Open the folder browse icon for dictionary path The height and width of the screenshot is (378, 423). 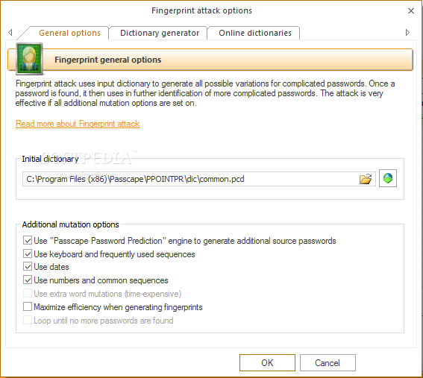coord(366,179)
